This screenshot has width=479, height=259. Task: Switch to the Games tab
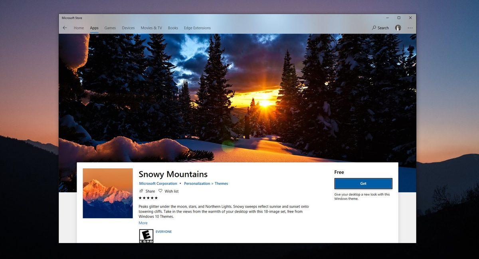(x=110, y=28)
